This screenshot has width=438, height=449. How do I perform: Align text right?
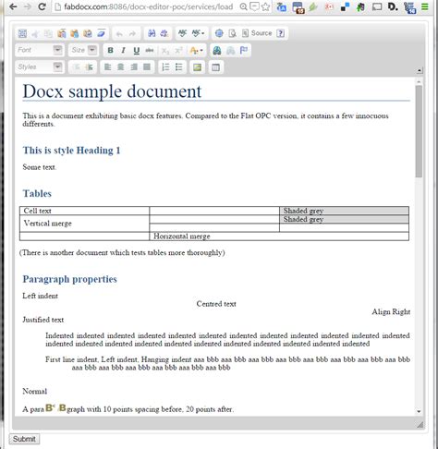(134, 67)
